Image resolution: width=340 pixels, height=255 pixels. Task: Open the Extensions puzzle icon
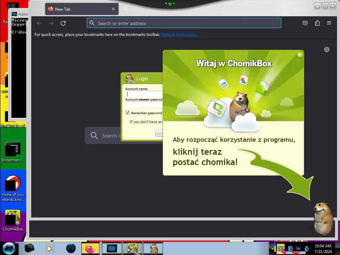coord(317,23)
